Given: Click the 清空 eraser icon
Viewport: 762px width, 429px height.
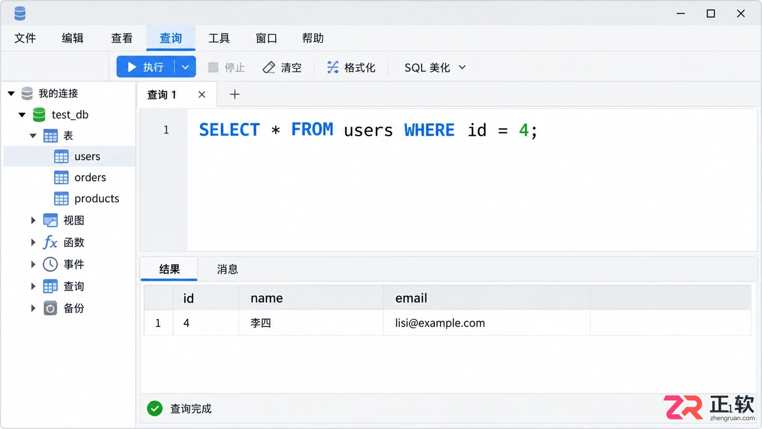Looking at the screenshot, I should pos(269,67).
